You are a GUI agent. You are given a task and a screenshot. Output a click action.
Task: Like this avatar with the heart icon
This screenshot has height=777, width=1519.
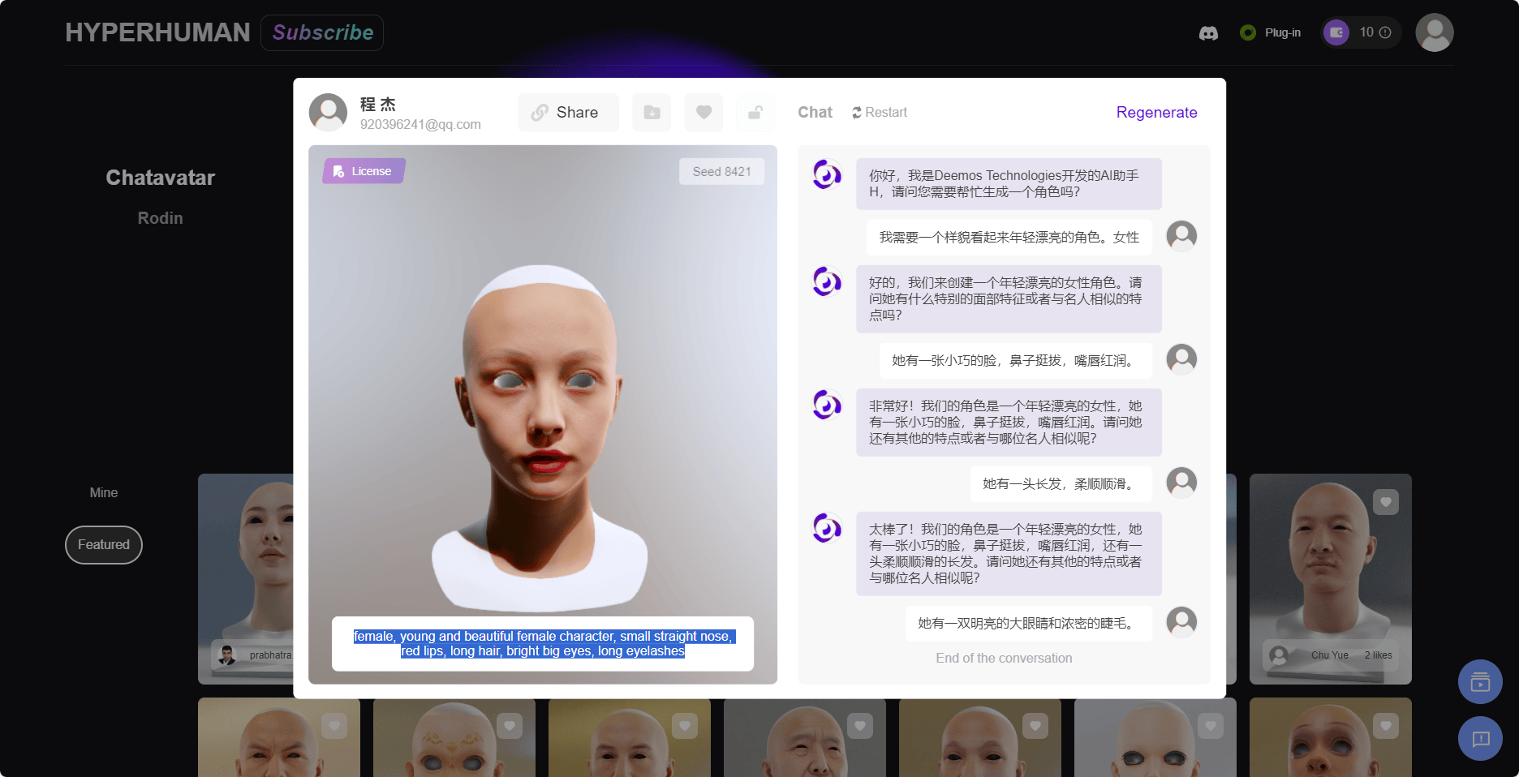(704, 113)
